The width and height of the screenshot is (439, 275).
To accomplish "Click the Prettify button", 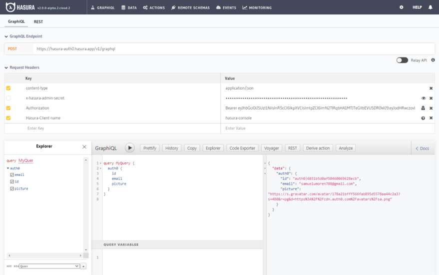I will coord(150,148).
